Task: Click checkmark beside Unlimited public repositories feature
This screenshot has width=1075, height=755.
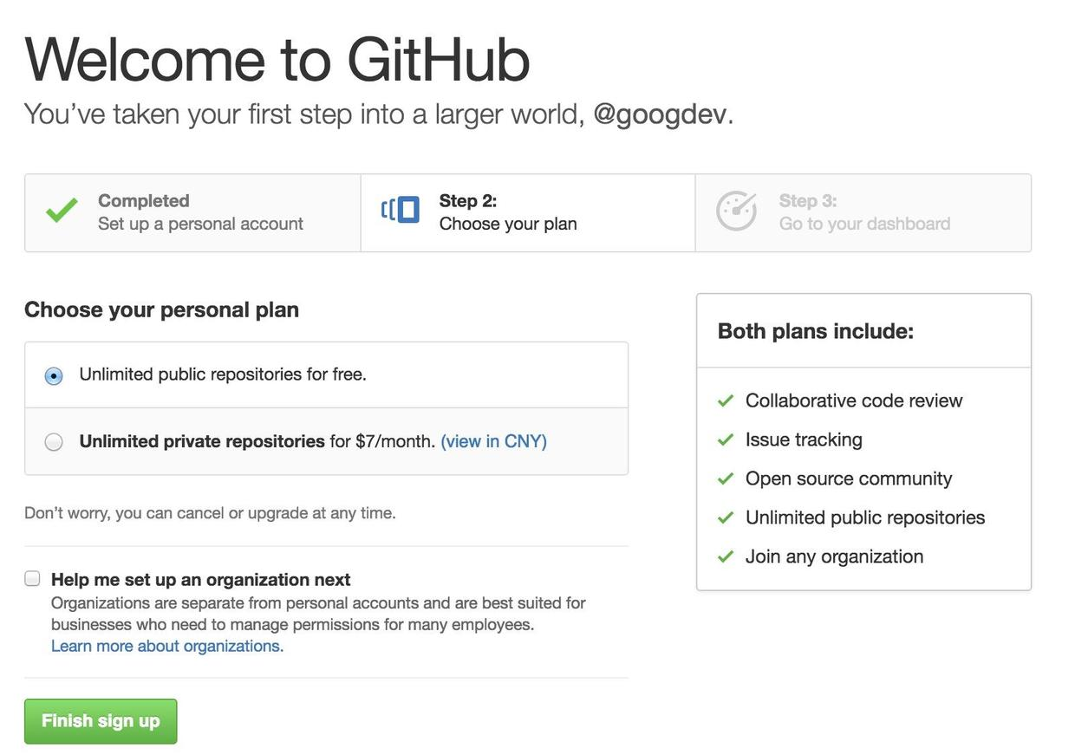Action: tap(726, 517)
